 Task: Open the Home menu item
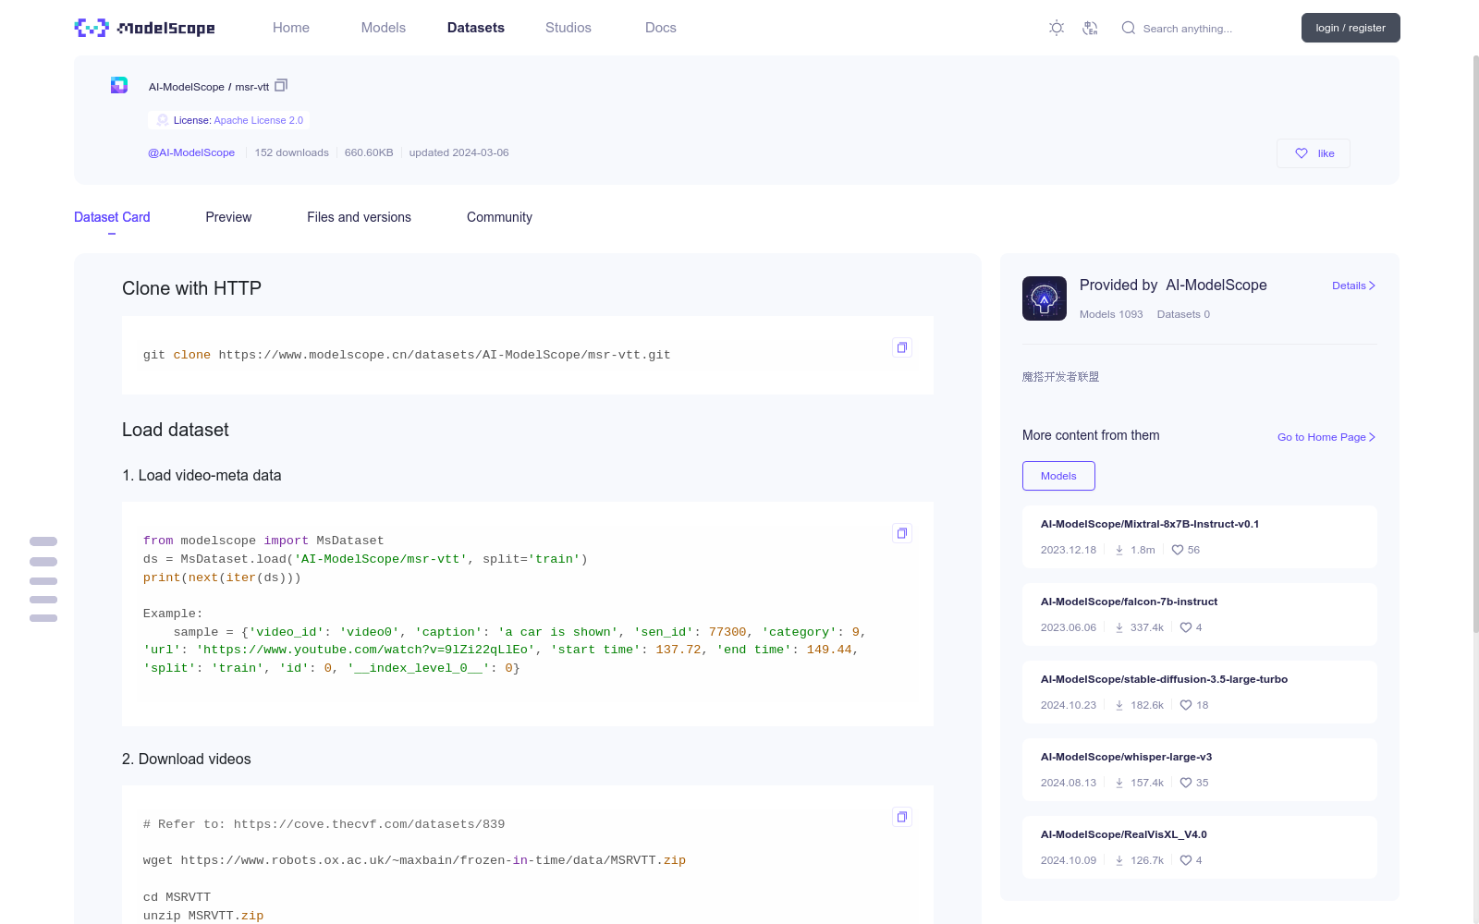pyautogui.click(x=291, y=28)
